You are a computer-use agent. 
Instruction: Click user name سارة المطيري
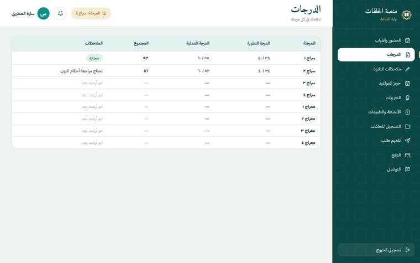coord(23,13)
